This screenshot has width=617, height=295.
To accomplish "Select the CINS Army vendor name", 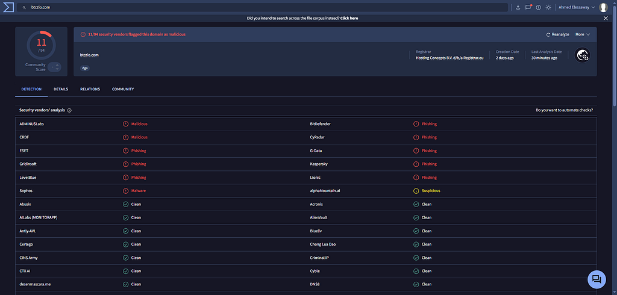I will pyautogui.click(x=28, y=258).
